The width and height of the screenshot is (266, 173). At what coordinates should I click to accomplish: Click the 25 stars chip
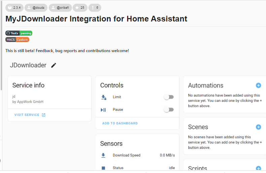(x=80, y=8)
